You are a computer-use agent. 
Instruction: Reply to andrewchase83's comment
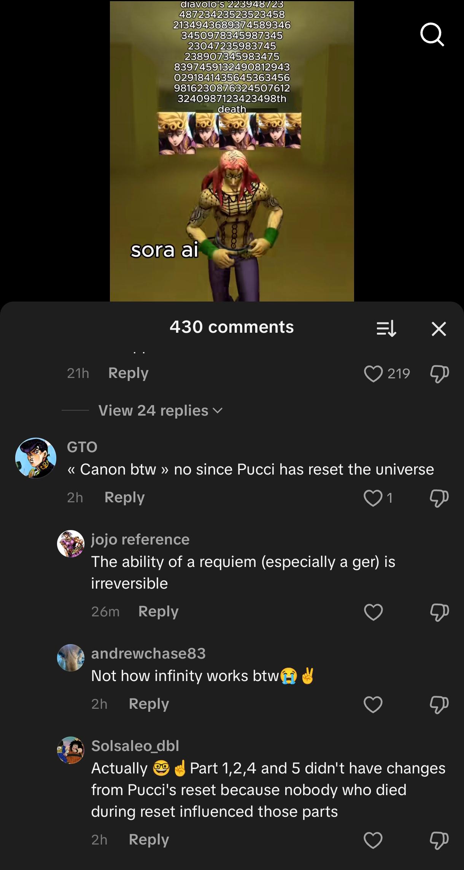[x=149, y=704]
